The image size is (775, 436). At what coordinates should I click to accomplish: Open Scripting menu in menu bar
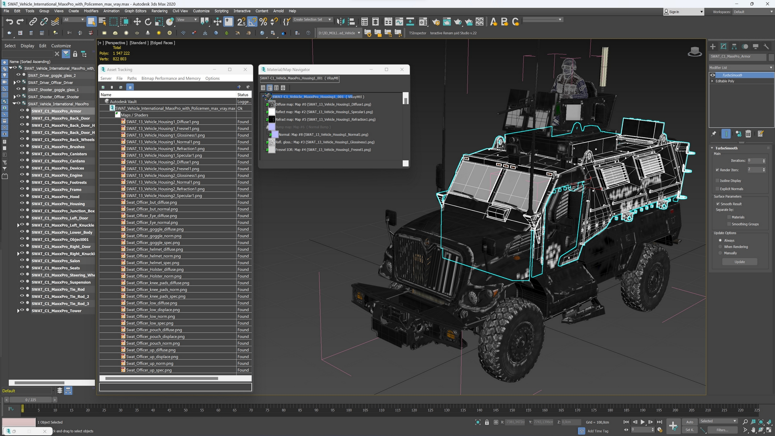point(221,11)
